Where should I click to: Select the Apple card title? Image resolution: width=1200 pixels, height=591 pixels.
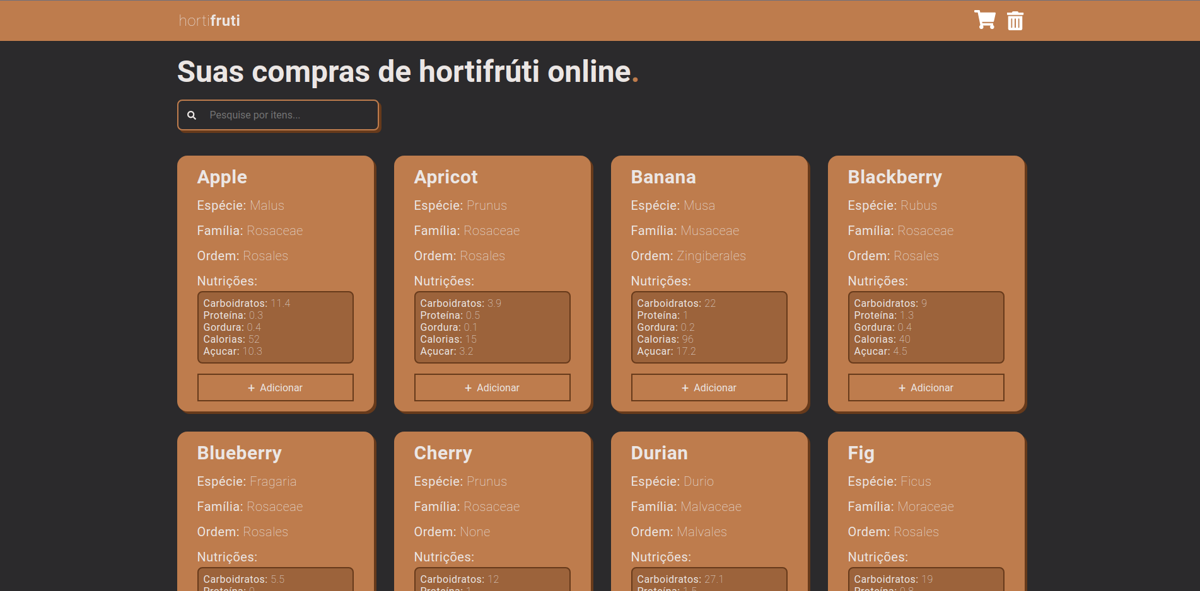pyautogui.click(x=222, y=177)
